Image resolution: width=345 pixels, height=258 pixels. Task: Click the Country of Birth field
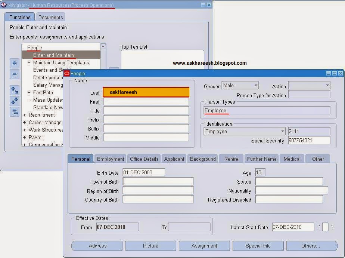click(158, 200)
